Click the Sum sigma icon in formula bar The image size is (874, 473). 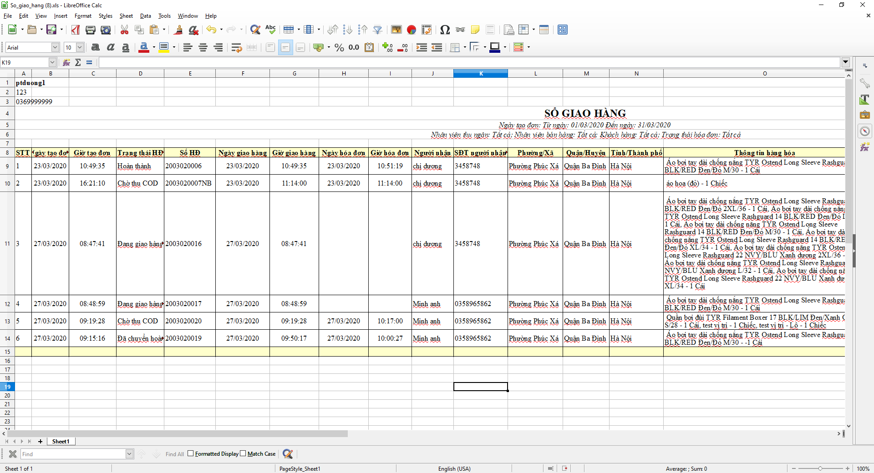(x=78, y=62)
